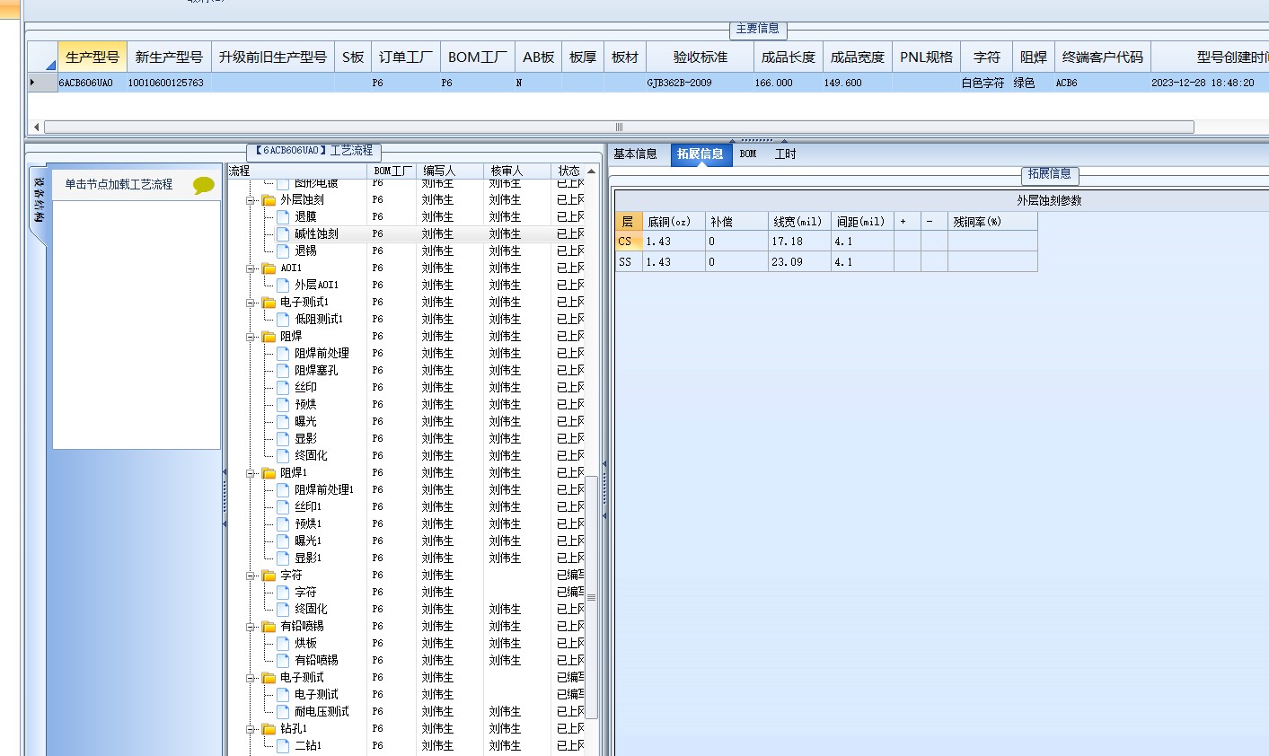Screen dimensions: 1269x756
Task: Collapse the 阻焊1 tree node
Action: (x=251, y=473)
